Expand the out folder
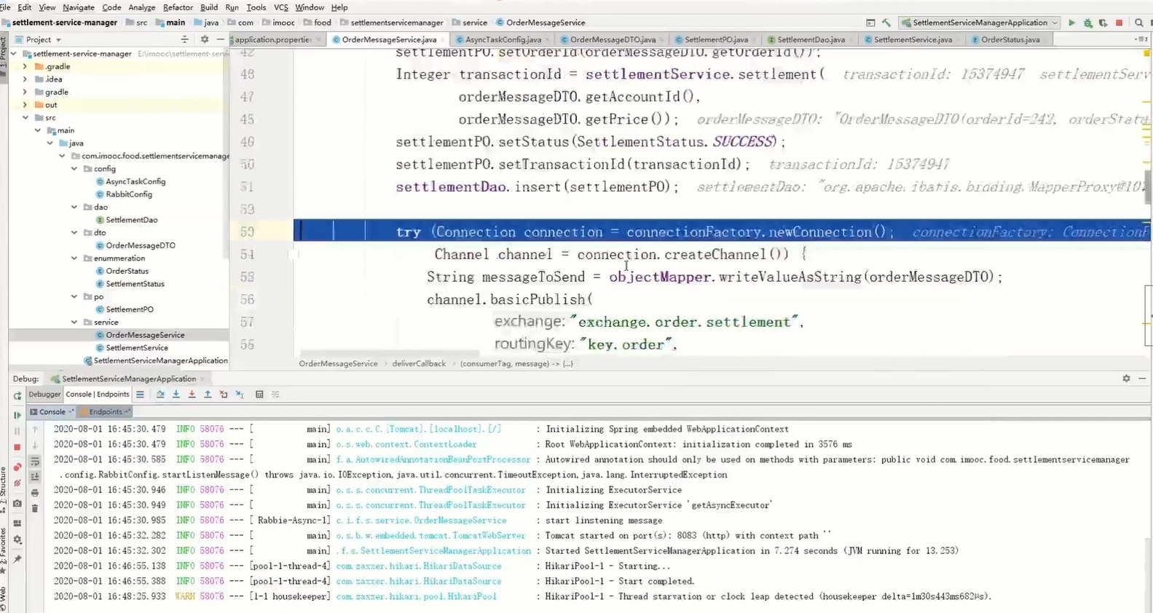The image size is (1153, 613). [x=25, y=105]
